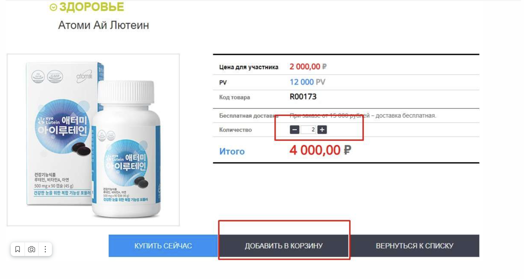The width and height of the screenshot is (524, 279).
Task: Click the member price 2 000,00 ₽
Action: click(308, 67)
